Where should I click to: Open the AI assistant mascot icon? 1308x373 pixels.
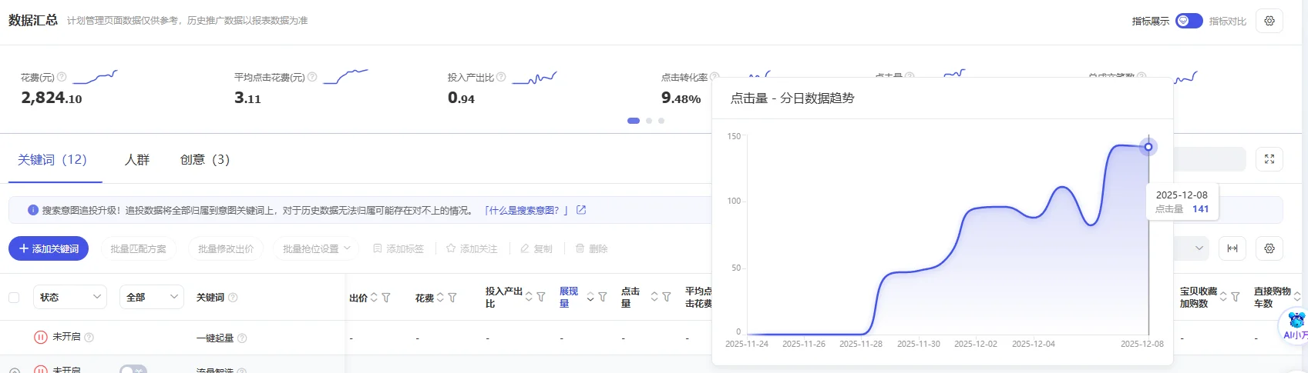[x=1296, y=325]
